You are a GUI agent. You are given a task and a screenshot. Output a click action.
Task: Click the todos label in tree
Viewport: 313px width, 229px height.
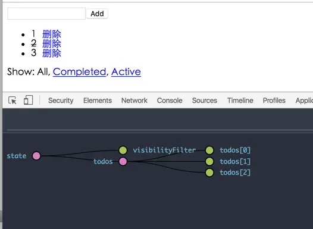pos(103,161)
